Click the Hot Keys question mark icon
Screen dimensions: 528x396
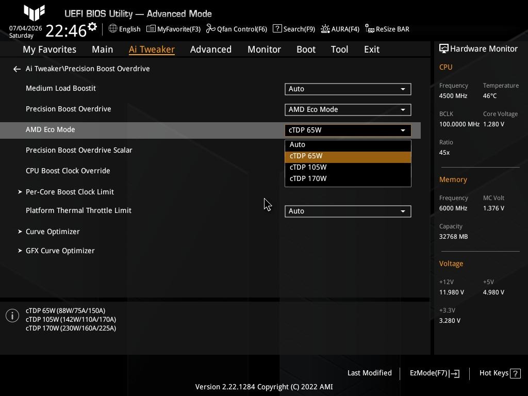(x=515, y=373)
